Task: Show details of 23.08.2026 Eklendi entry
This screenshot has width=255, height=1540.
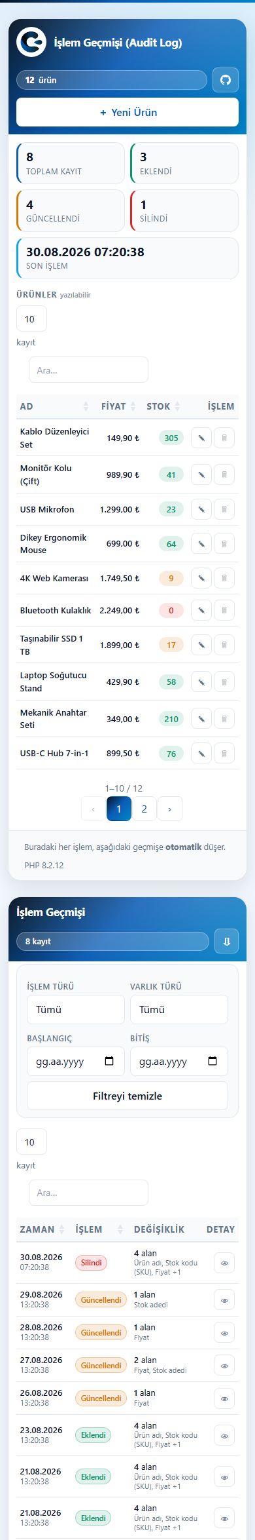Action: pyautogui.click(x=224, y=1436)
